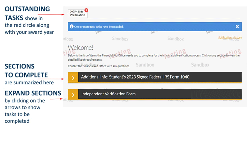Click the red outstanding tasks badge

point(86,10)
